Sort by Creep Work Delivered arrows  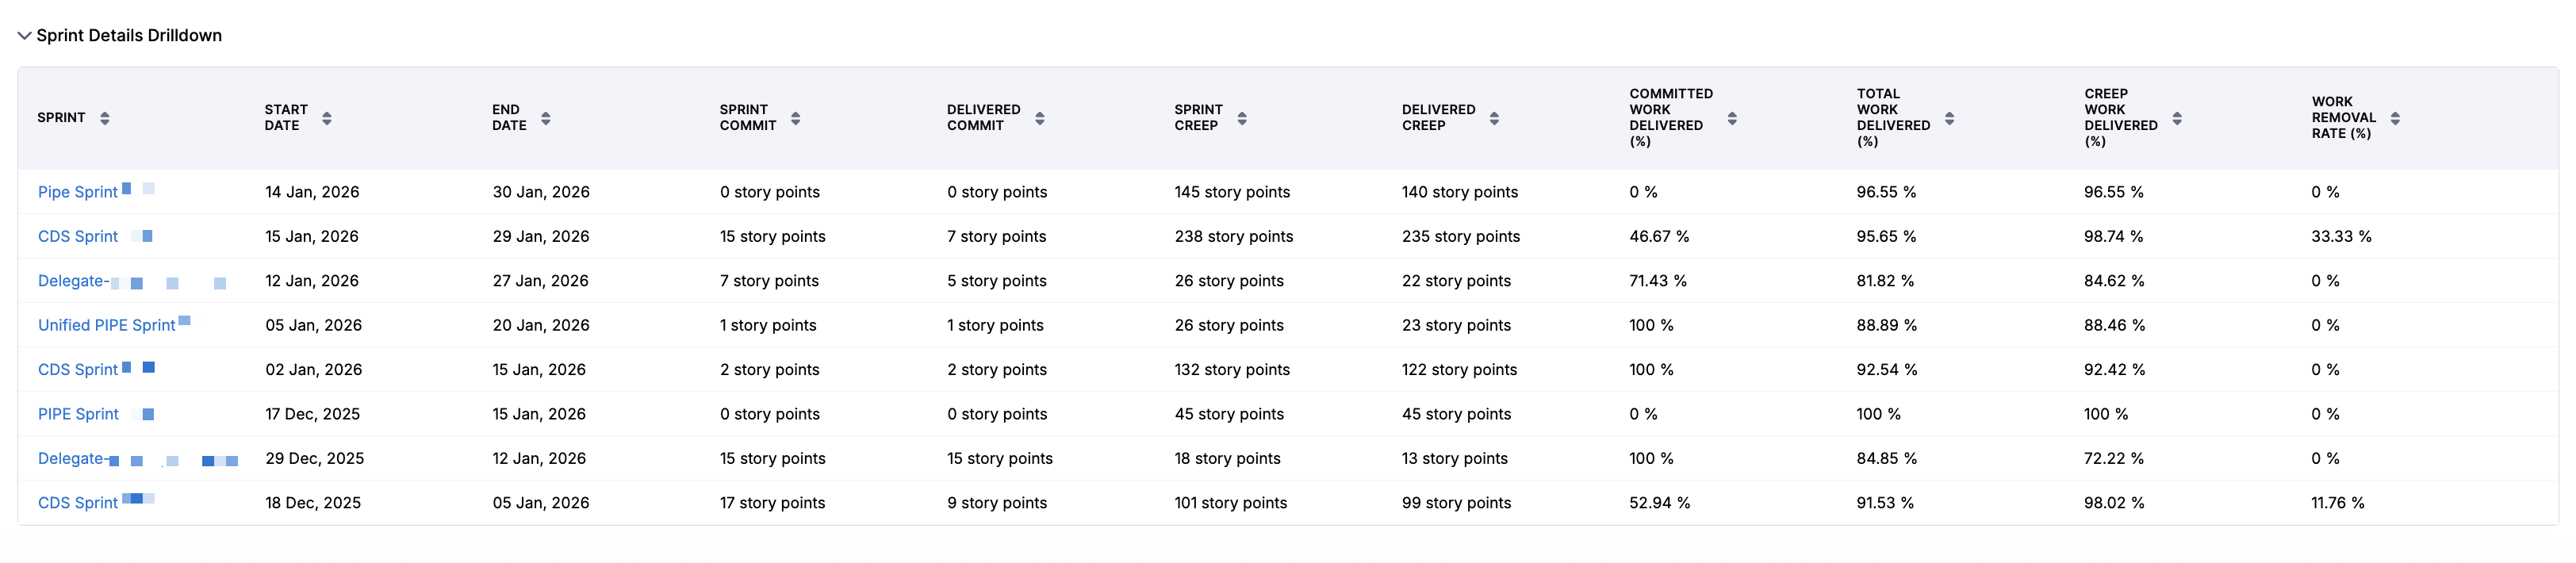click(2177, 118)
